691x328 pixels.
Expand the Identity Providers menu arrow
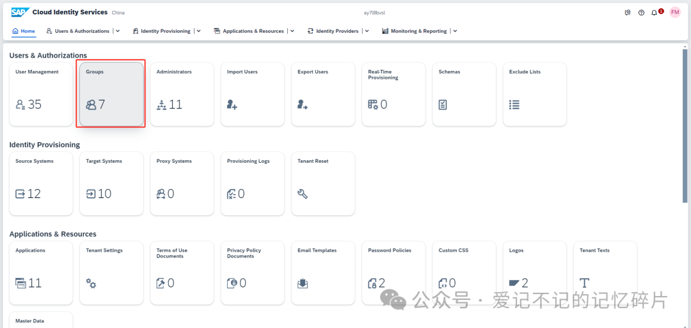click(x=367, y=31)
